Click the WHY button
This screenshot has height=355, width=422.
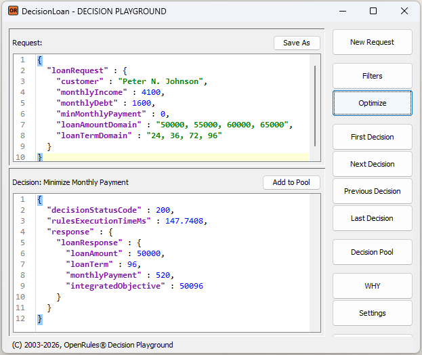point(372,286)
